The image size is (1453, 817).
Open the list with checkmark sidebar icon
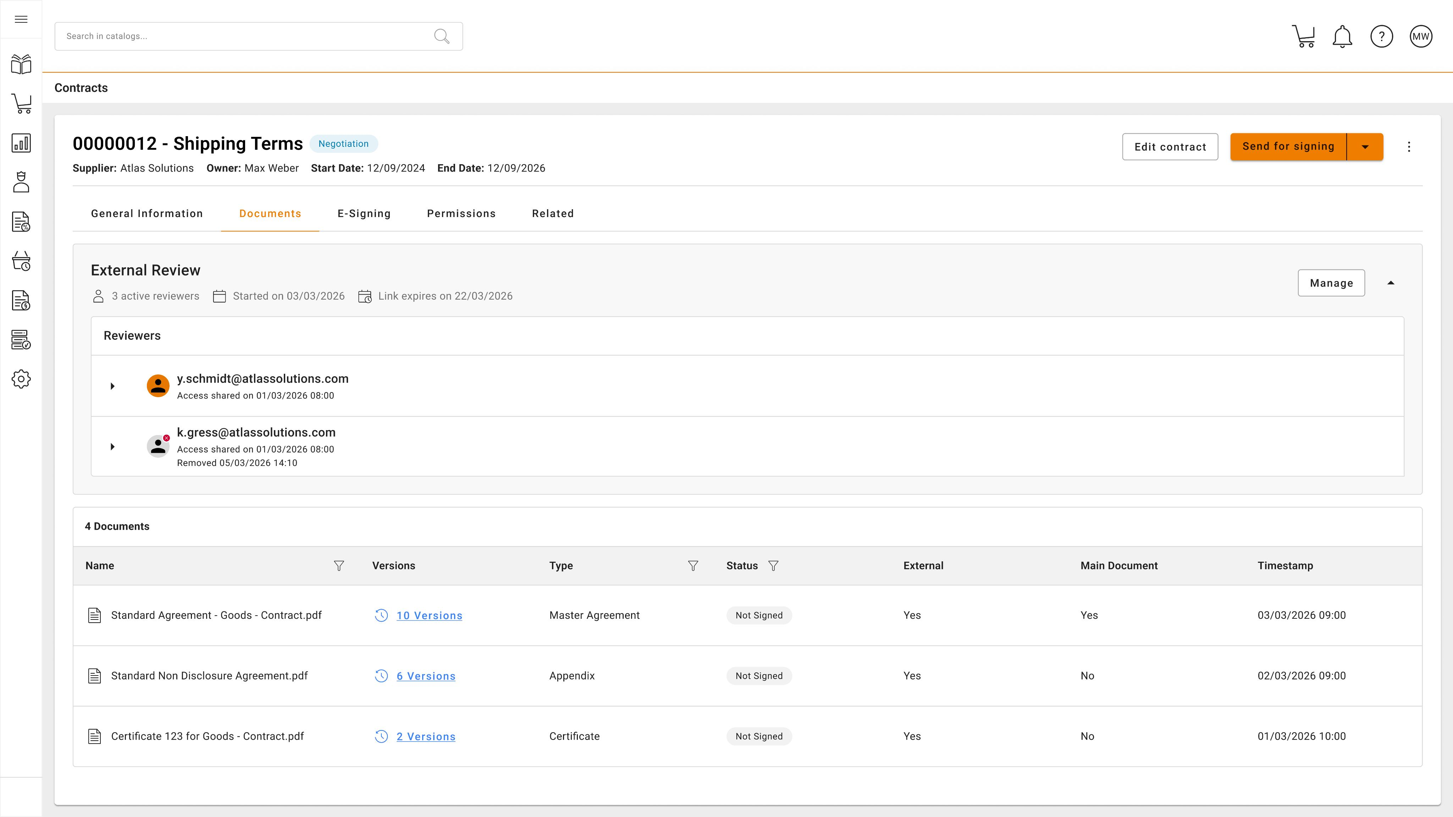(21, 340)
